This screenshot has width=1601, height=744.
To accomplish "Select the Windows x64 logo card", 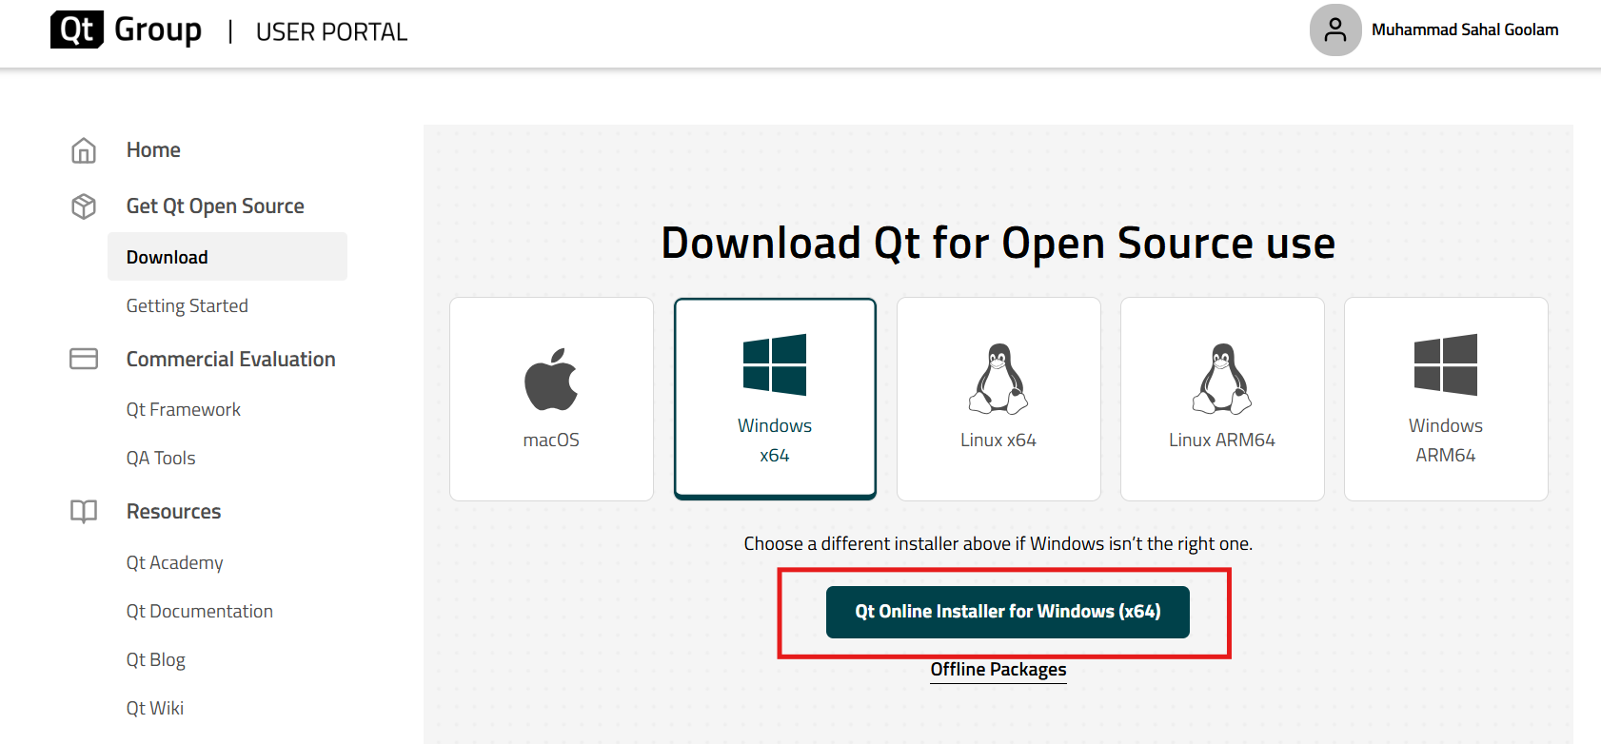I will 775,399.
